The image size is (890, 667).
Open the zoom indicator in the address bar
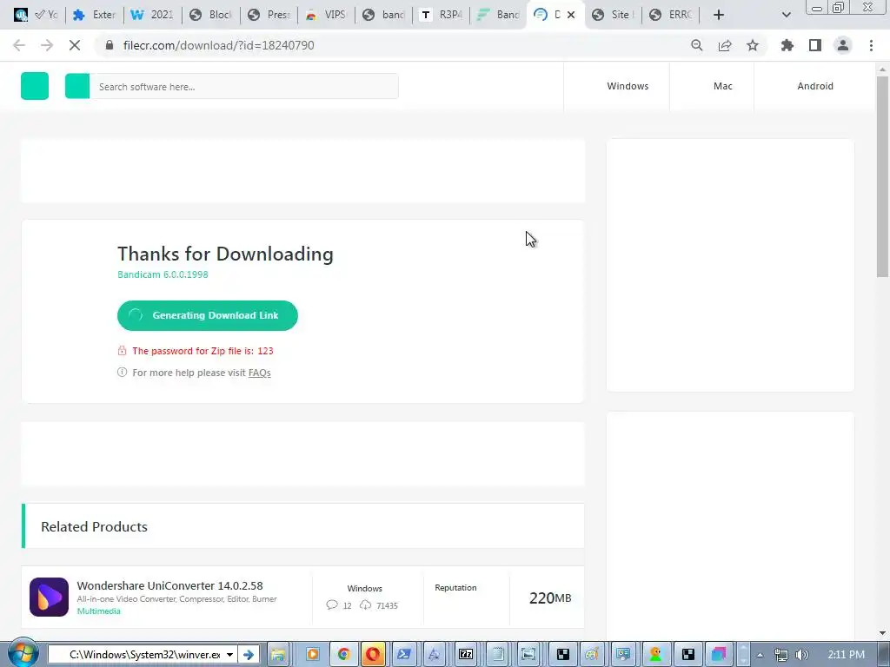coord(696,45)
